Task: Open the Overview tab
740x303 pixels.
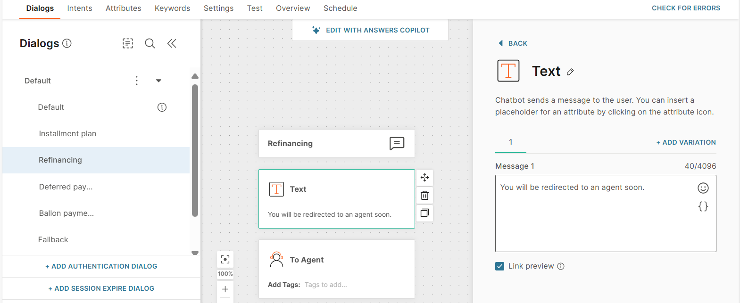Action: click(x=293, y=8)
